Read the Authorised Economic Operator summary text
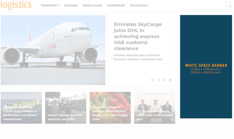The height and width of the screenshot is (139, 234). tap(139, 57)
